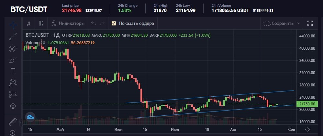Click the 24h Change value 1.53%
The width and height of the screenshot is (323, 136).
coord(125,10)
